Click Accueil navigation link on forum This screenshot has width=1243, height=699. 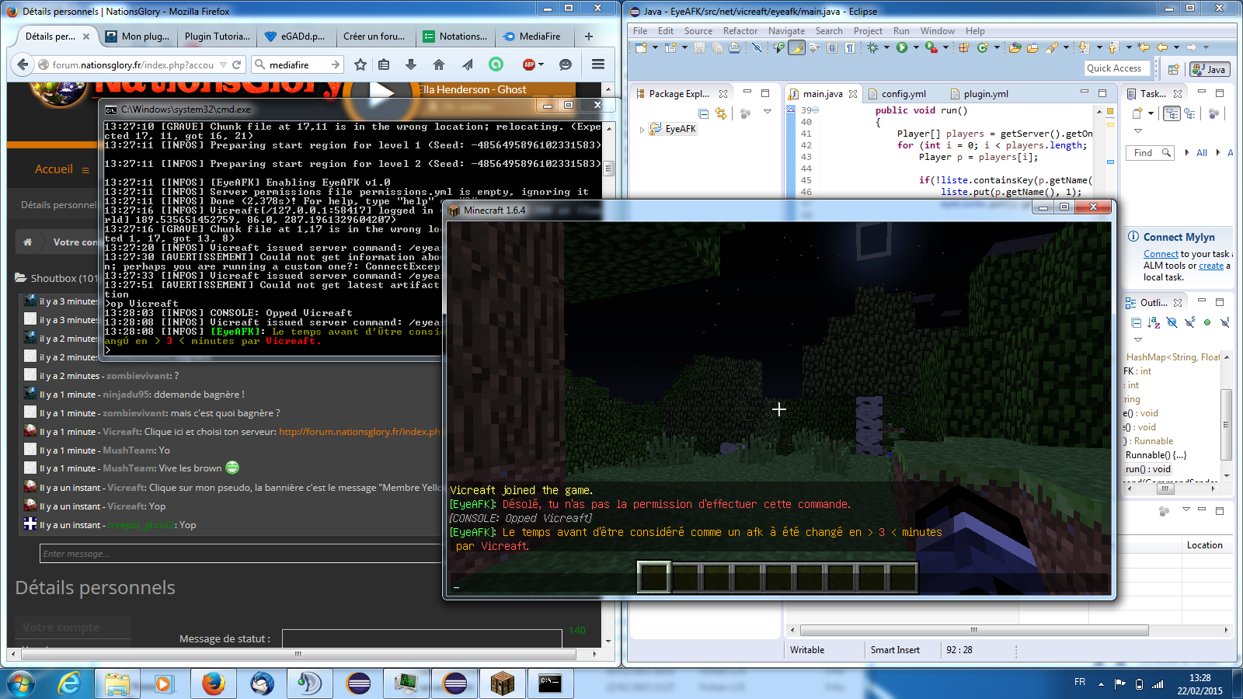pos(54,169)
